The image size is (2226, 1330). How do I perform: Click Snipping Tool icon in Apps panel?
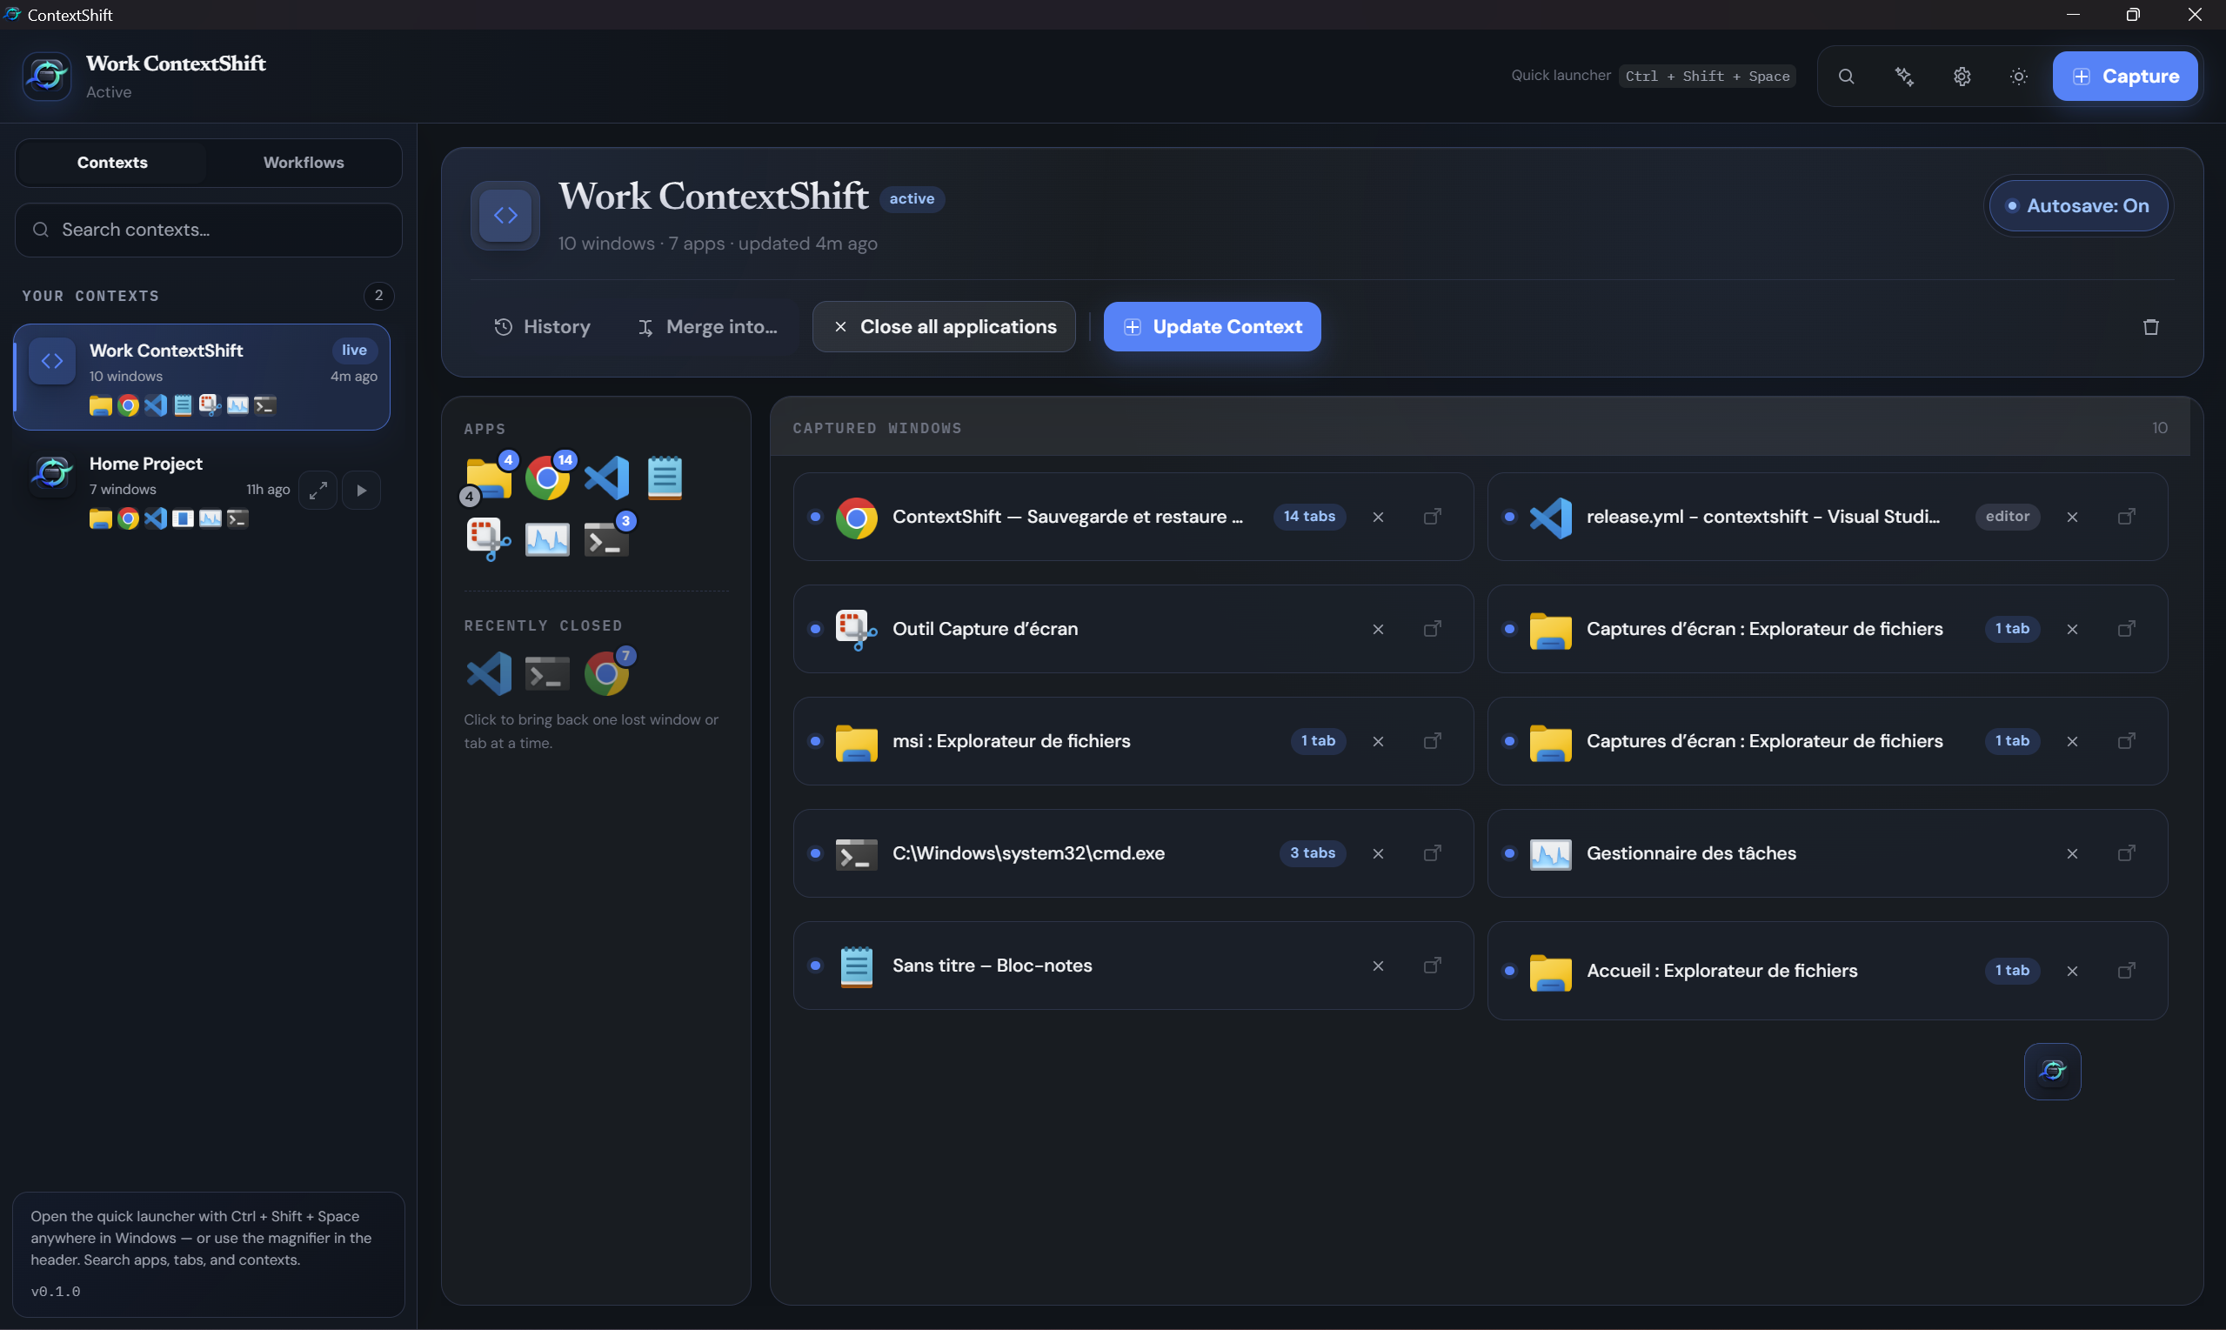(x=488, y=538)
